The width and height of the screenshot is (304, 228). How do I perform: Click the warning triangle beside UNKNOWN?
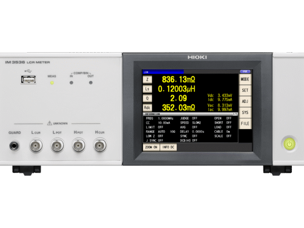50,123
